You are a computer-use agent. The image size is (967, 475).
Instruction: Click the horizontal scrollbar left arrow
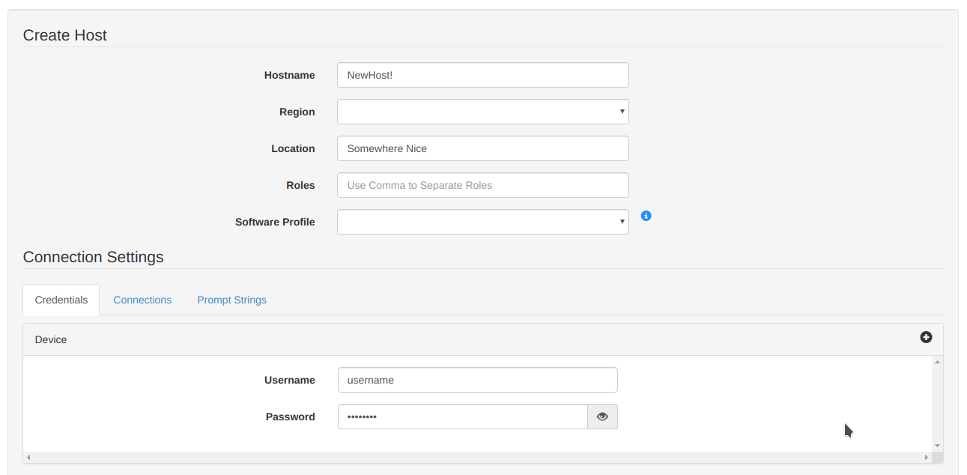[28, 457]
